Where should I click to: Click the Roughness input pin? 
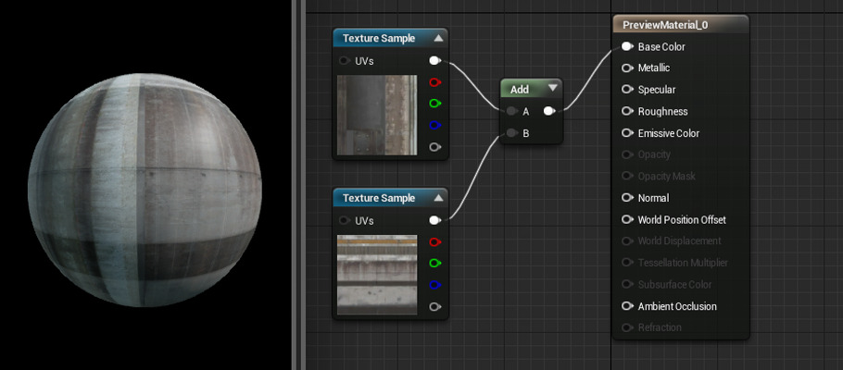[627, 111]
